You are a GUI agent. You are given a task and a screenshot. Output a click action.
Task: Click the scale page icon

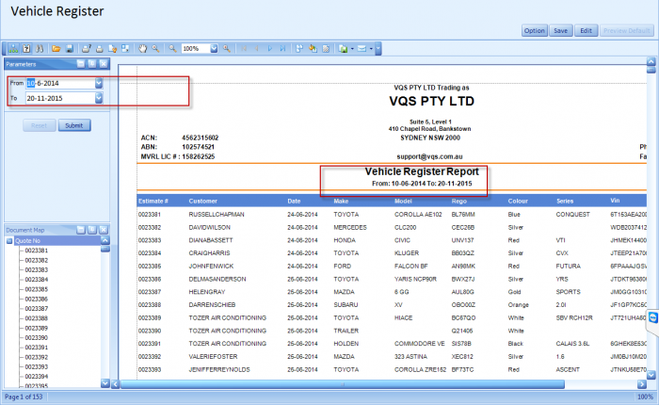[x=125, y=49]
